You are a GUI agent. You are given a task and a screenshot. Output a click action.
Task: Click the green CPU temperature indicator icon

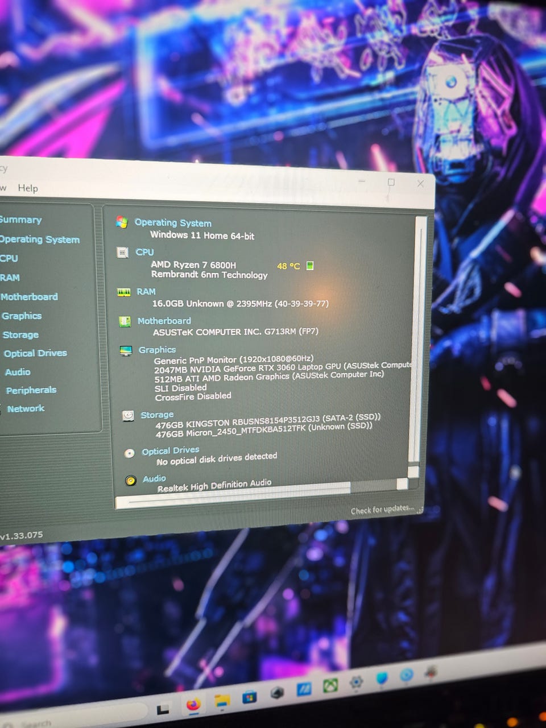(x=310, y=265)
